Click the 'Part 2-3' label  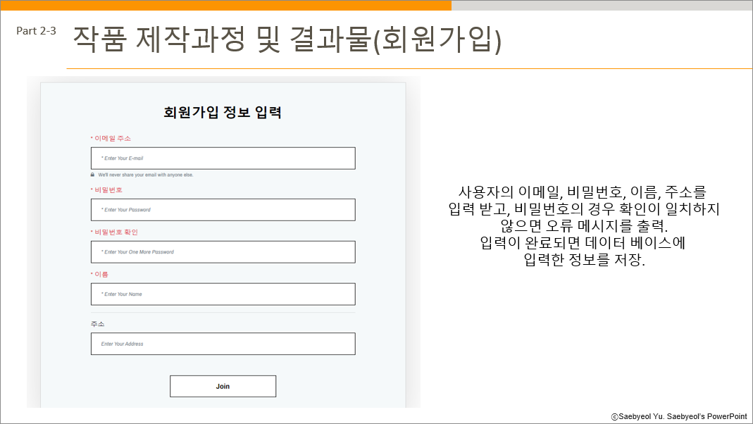[36, 31]
